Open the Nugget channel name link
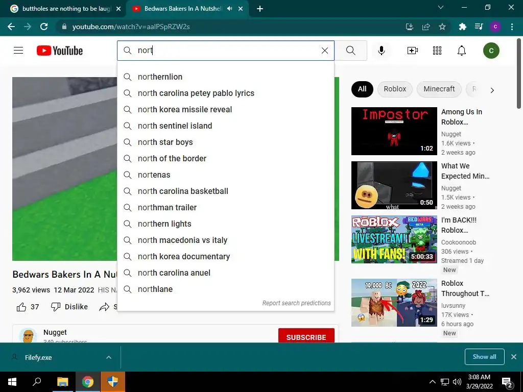 tap(55, 332)
